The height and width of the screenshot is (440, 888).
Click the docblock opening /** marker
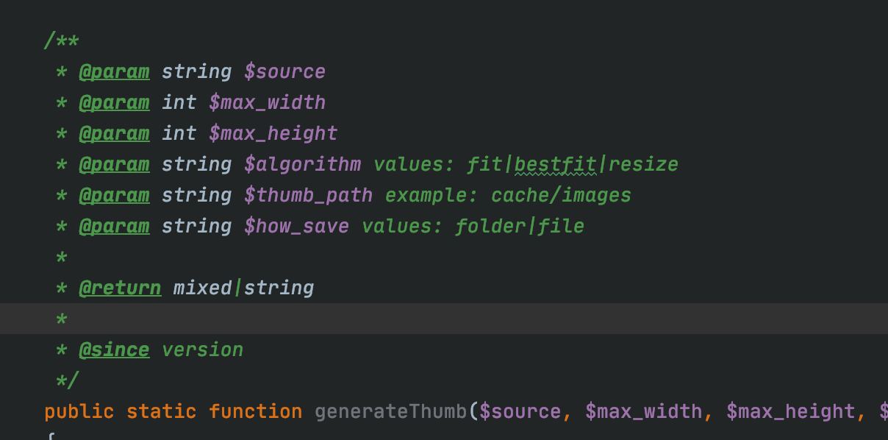click(x=62, y=41)
